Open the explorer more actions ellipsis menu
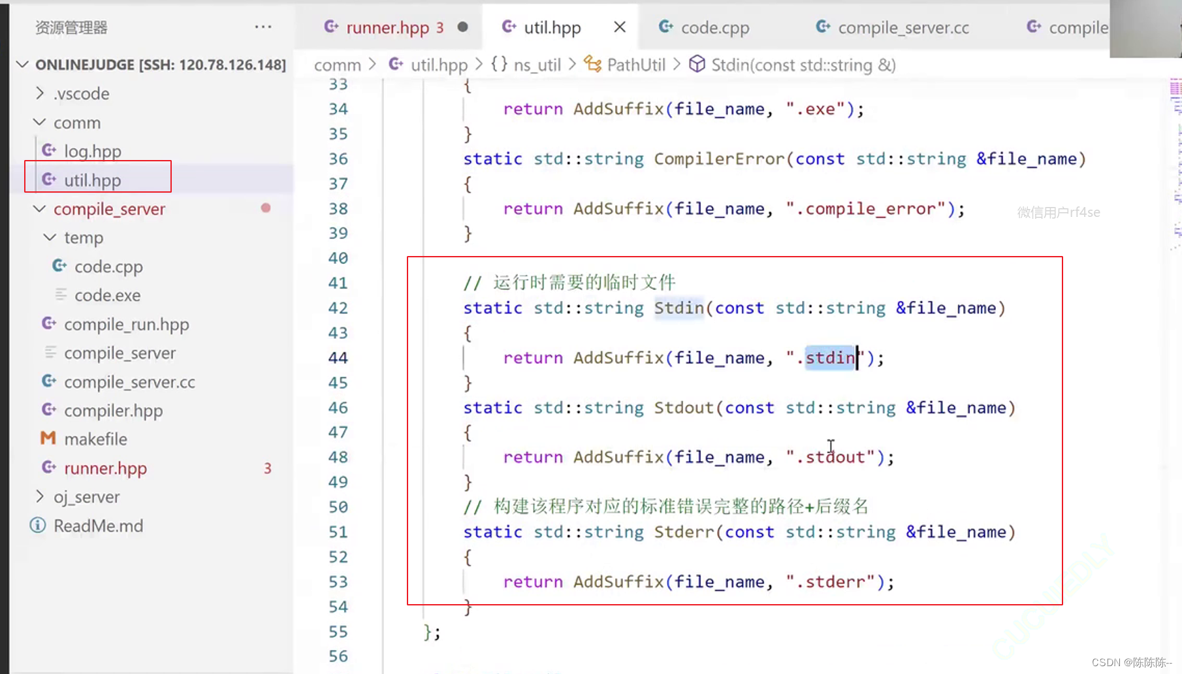 click(x=263, y=27)
